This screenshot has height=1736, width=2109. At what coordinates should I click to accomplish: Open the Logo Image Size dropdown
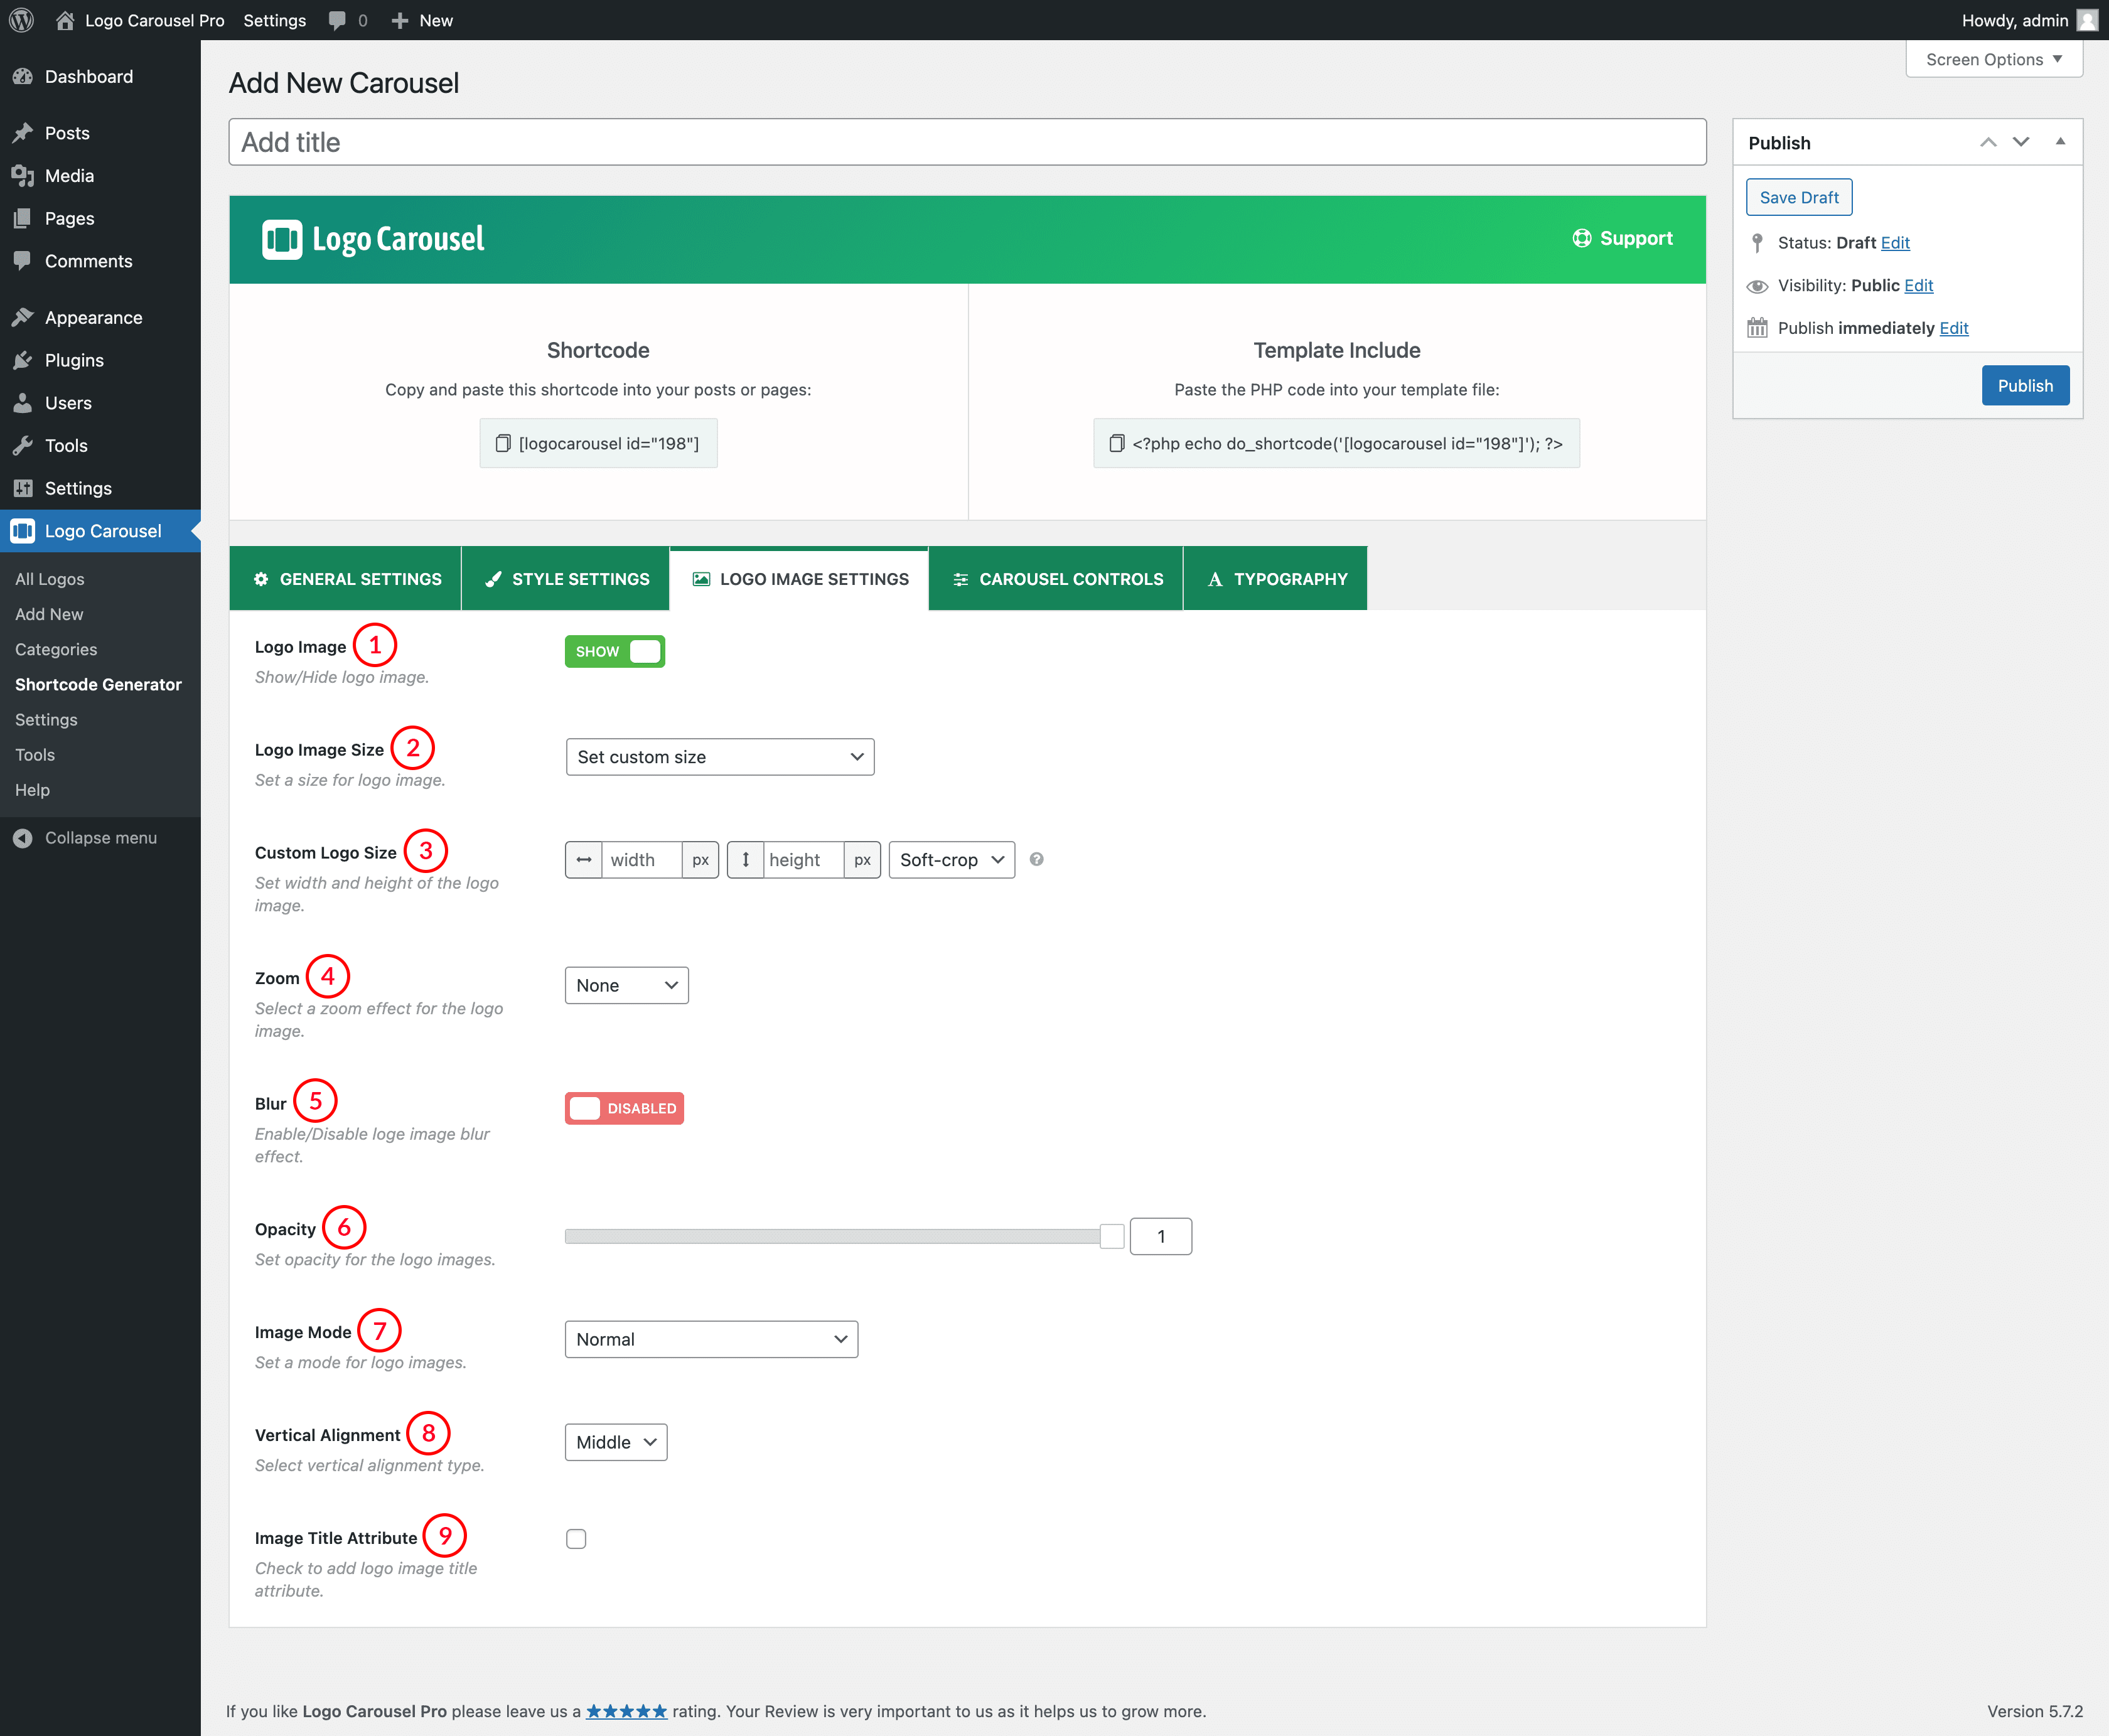tap(719, 757)
